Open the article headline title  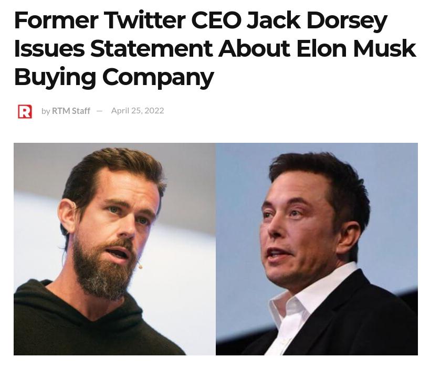point(215,48)
